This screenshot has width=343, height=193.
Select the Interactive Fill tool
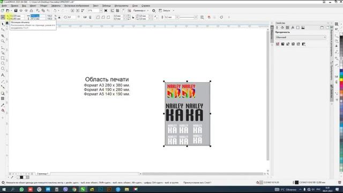coord(3,110)
